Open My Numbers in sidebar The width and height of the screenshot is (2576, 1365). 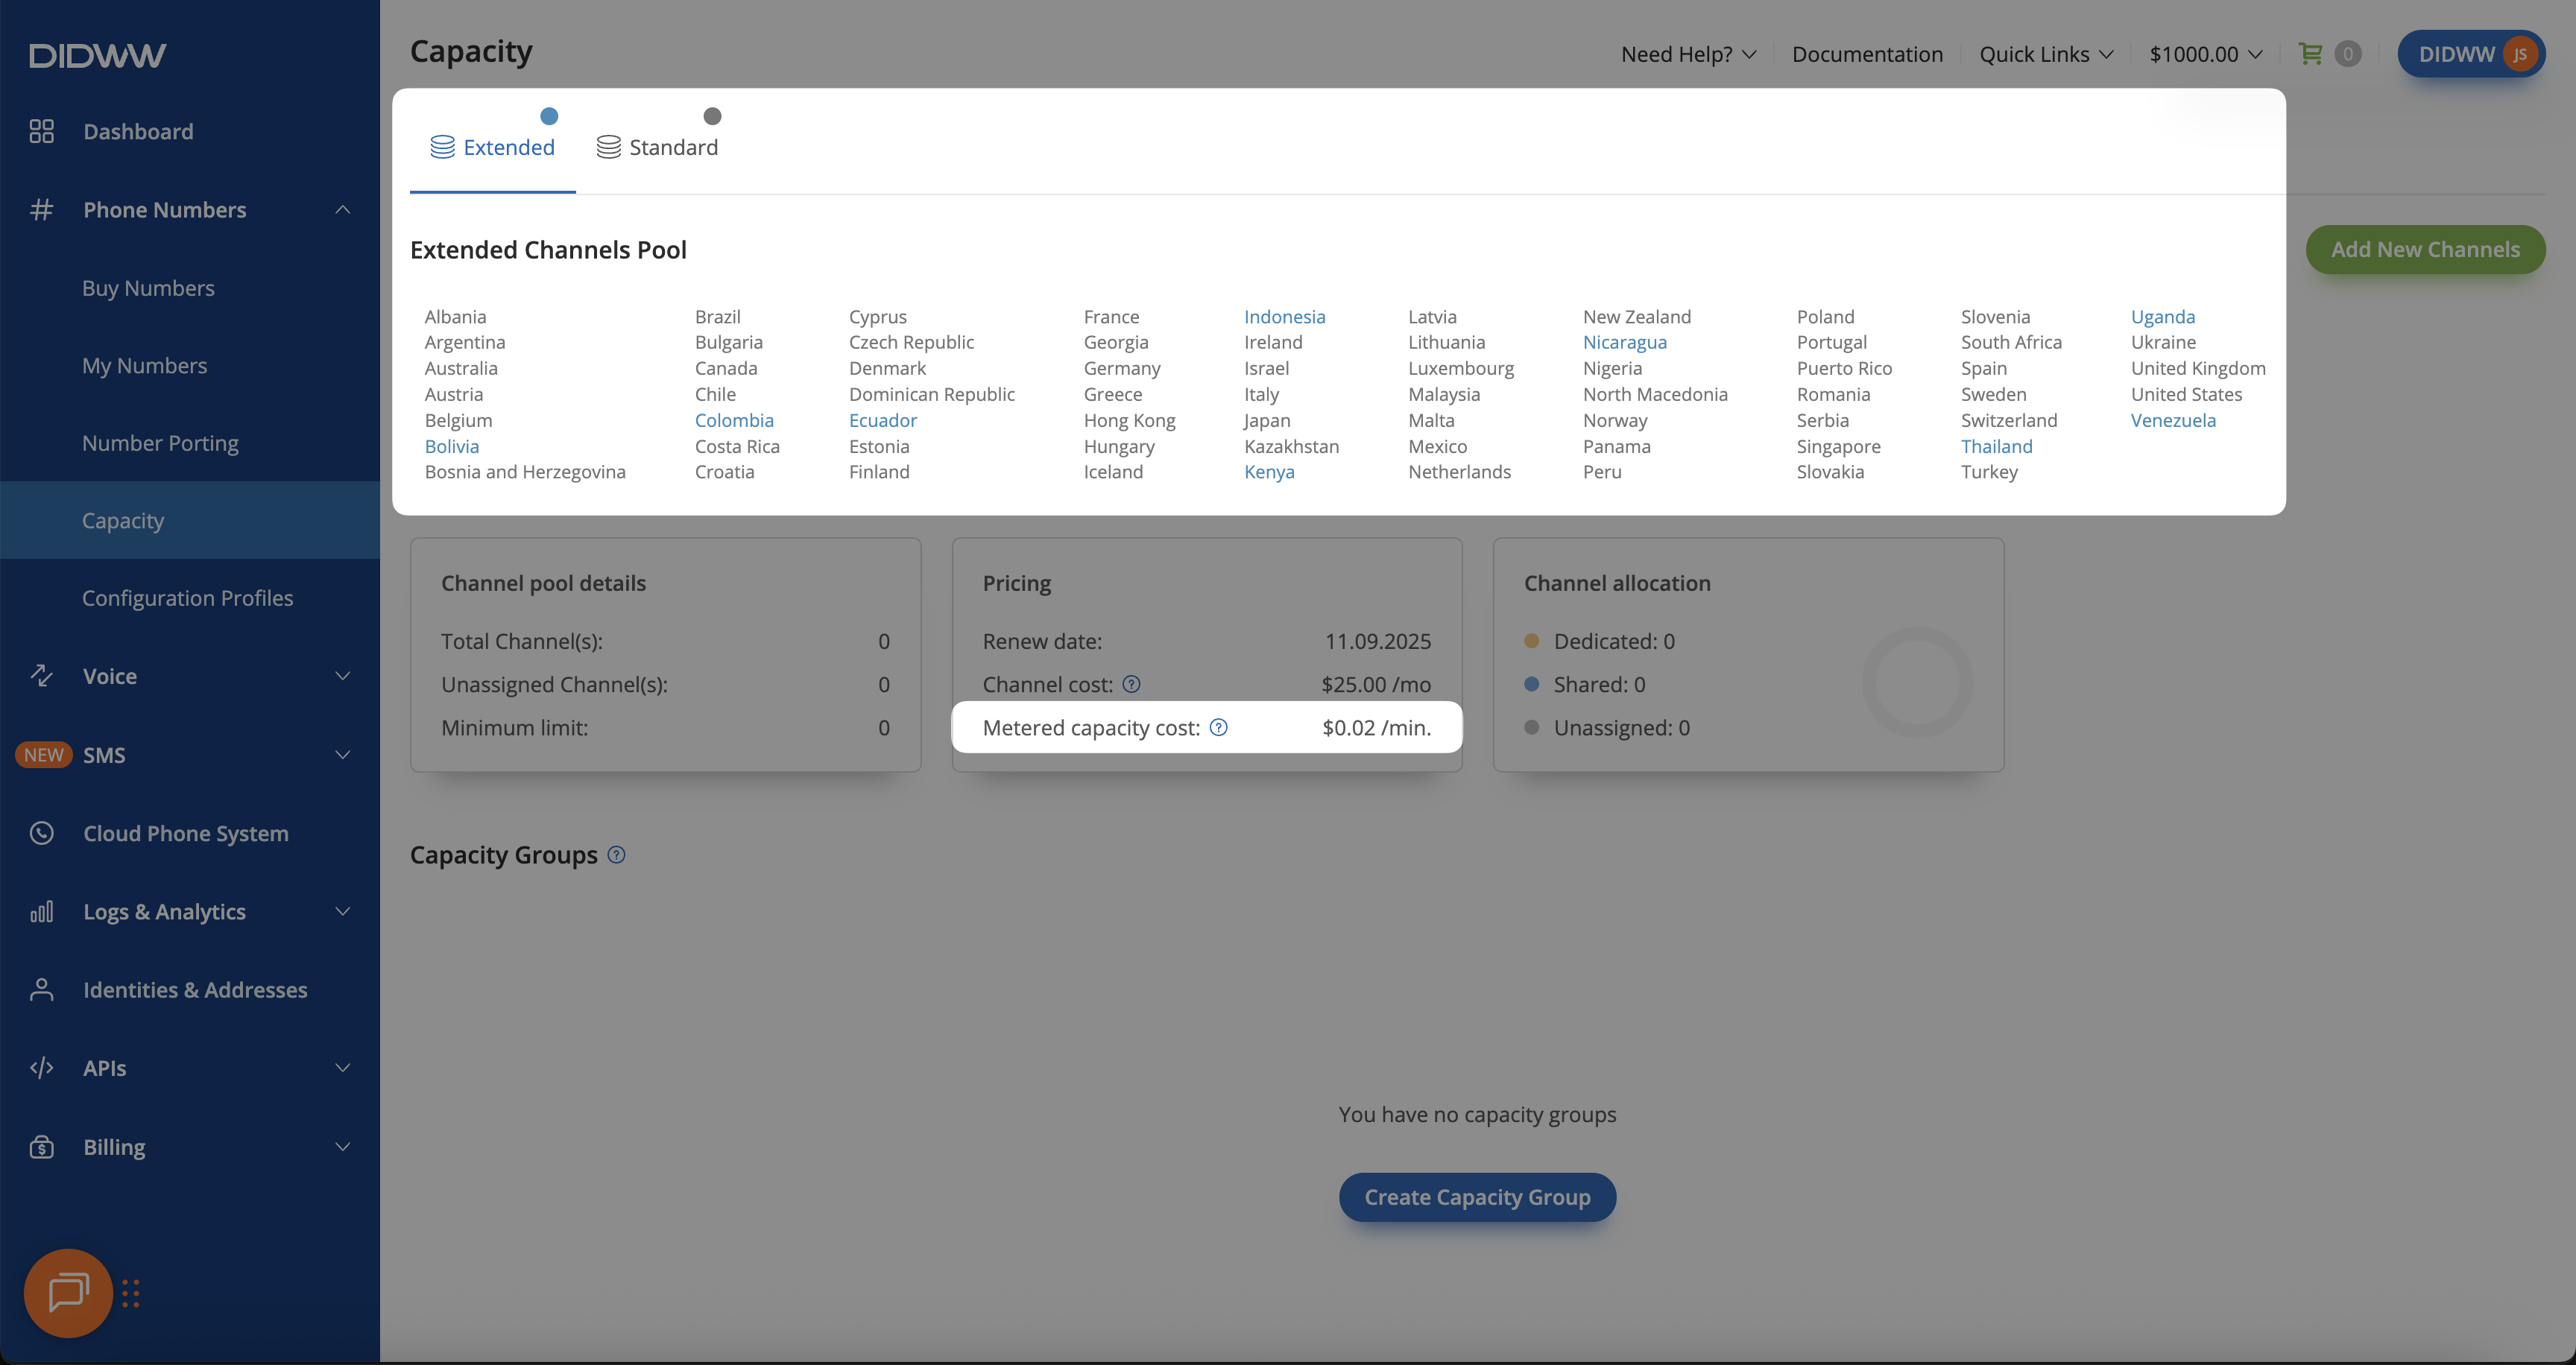click(x=144, y=366)
